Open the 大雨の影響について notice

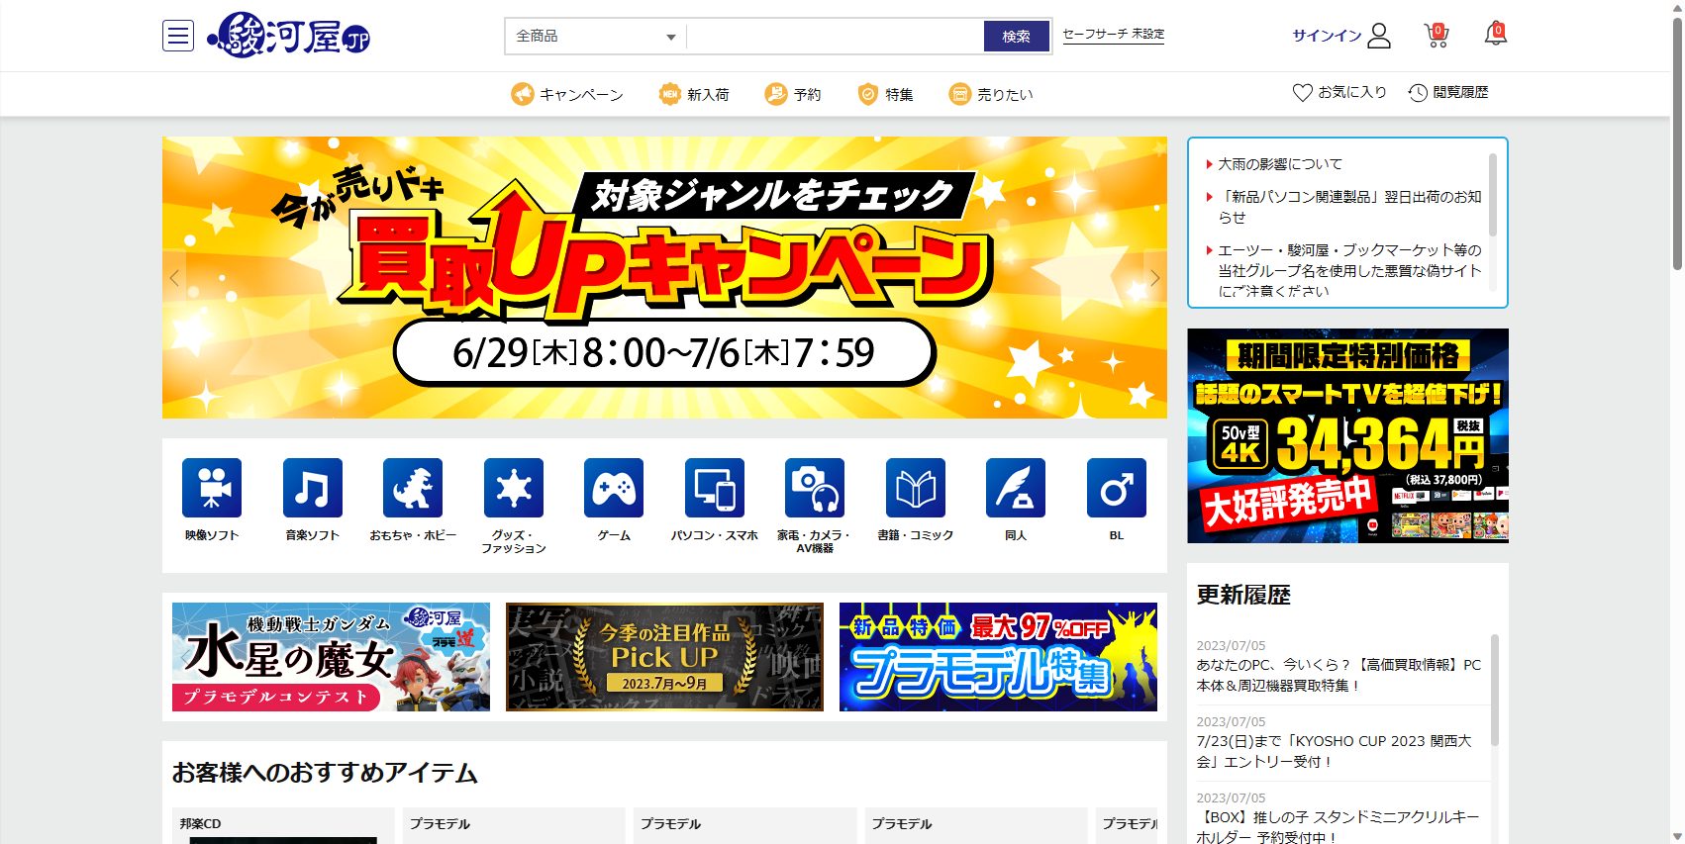click(1280, 164)
